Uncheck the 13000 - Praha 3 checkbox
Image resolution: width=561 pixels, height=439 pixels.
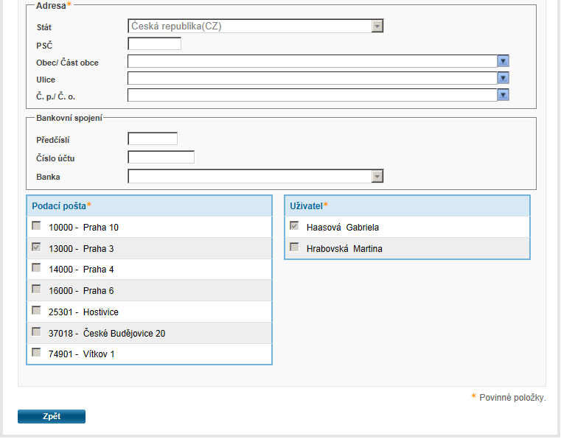click(x=36, y=247)
